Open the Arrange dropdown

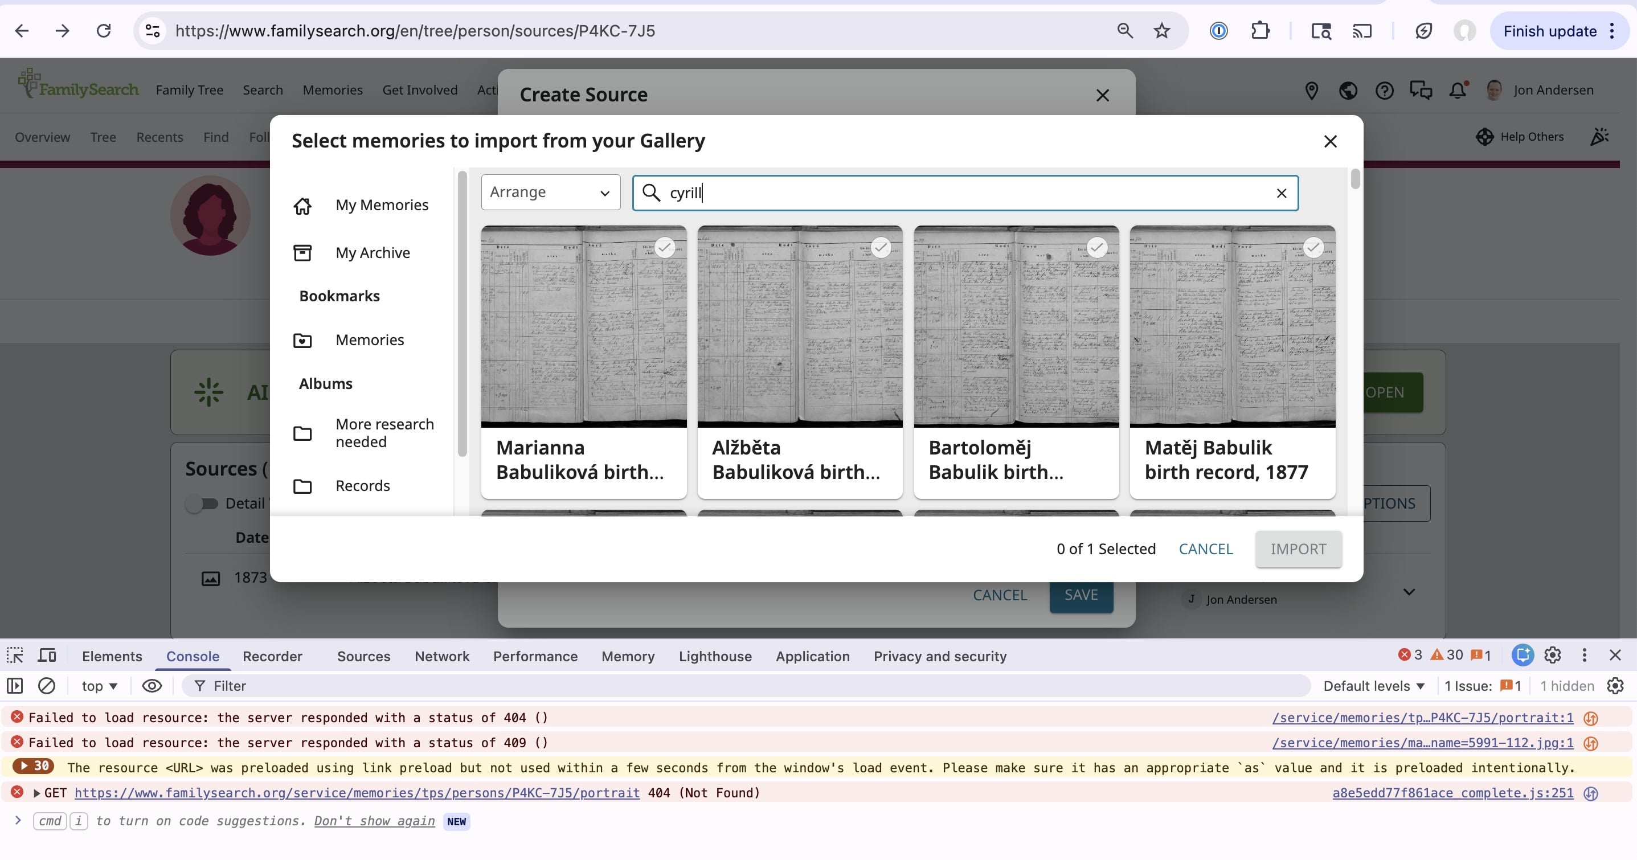pyautogui.click(x=550, y=193)
